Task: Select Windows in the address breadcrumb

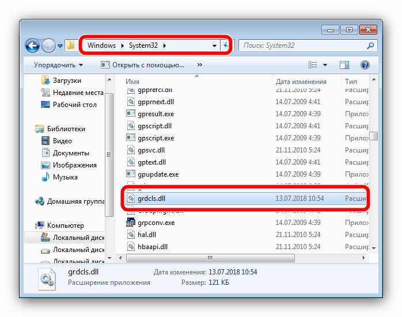Action: (x=101, y=45)
